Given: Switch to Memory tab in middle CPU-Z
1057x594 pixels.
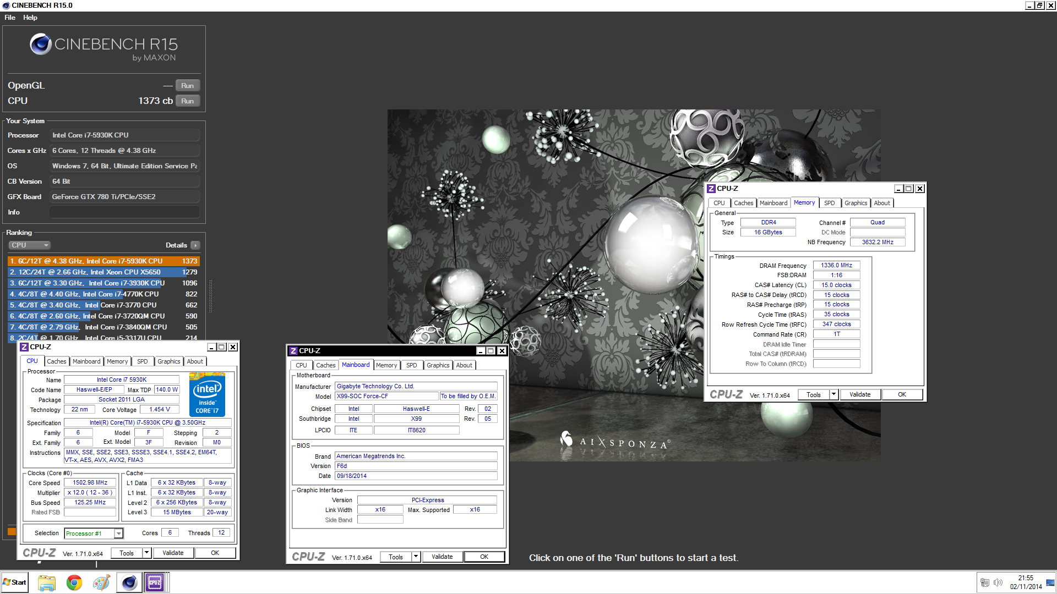Looking at the screenshot, I should click(386, 366).
